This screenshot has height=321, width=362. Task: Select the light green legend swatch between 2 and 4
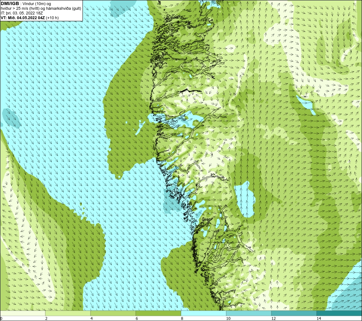point(68,313)
